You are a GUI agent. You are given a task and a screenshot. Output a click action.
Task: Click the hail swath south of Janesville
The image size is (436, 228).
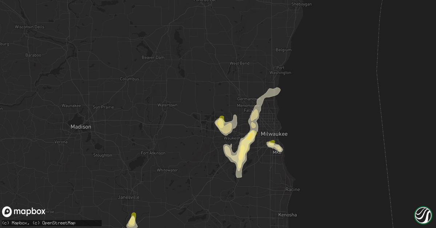(133, 220)
